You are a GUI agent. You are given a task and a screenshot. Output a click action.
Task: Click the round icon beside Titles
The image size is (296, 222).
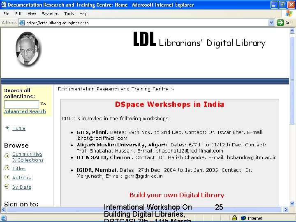click(7, 168)
